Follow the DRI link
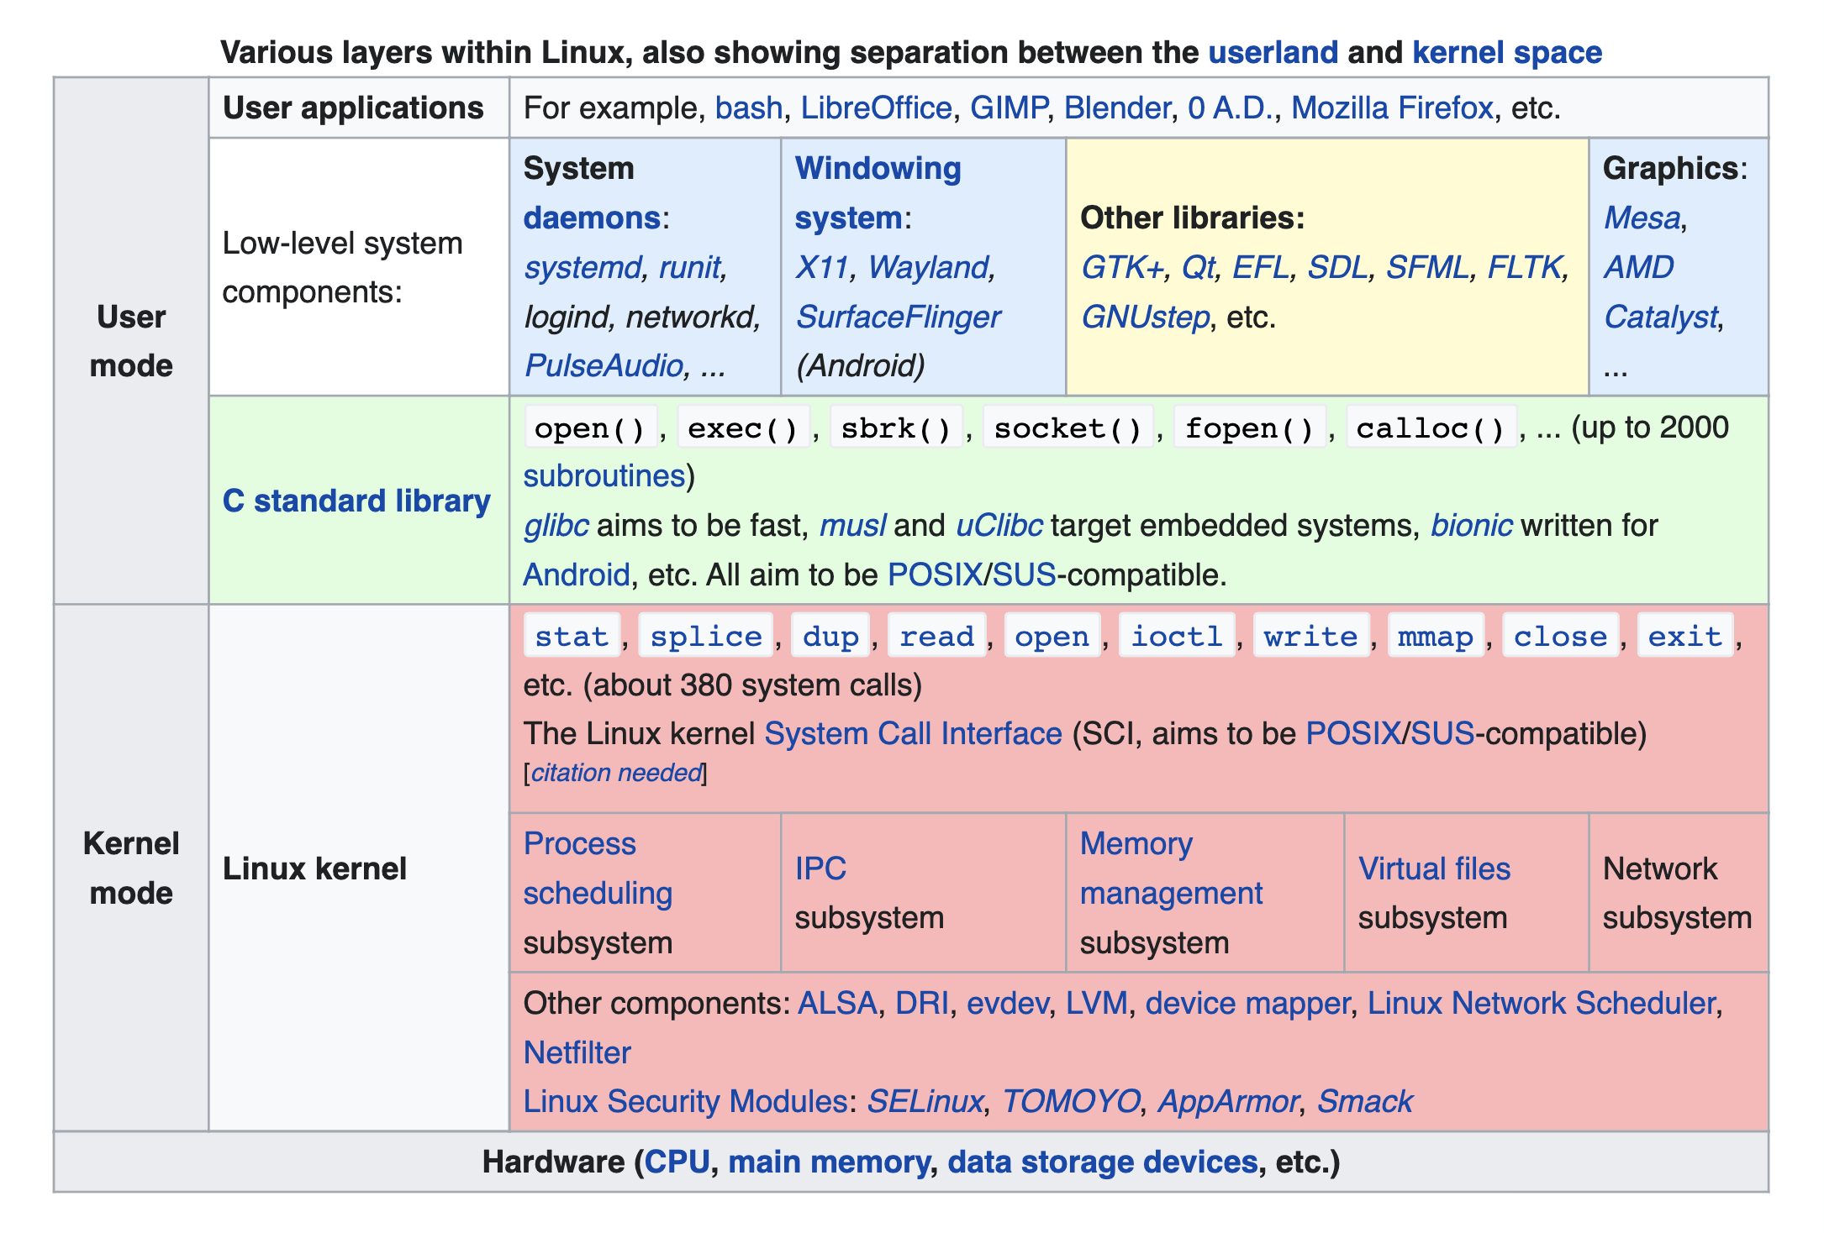The image size is (1824, 1233). (x=922, y=1003)
